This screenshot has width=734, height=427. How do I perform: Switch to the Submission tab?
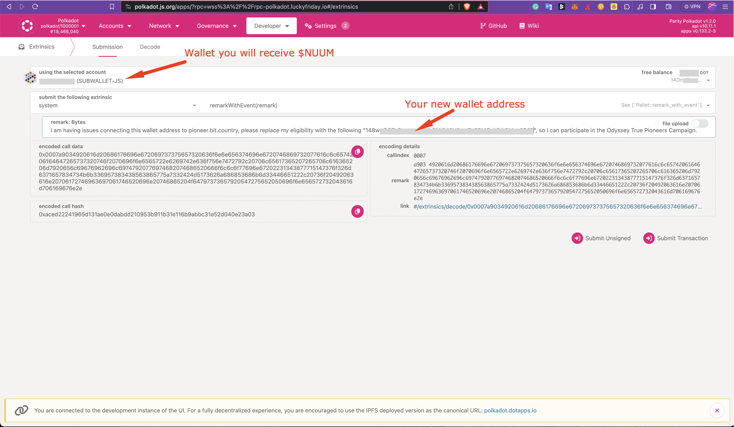pyautogui.click(x=107, y=47)
